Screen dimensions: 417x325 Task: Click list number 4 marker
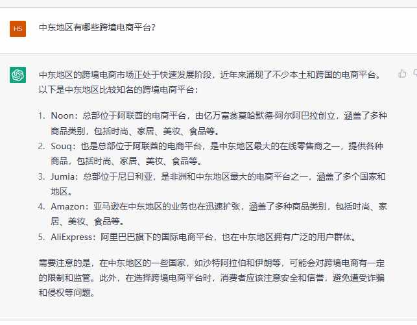42,206
